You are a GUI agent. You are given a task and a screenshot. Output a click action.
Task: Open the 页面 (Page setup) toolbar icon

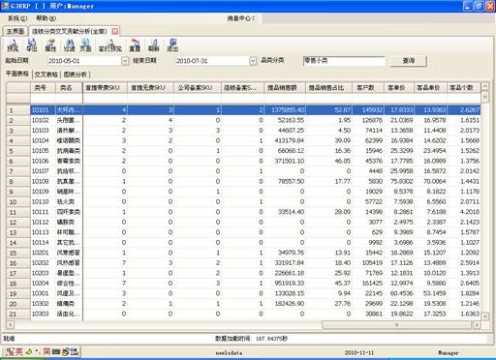(85, 45)
